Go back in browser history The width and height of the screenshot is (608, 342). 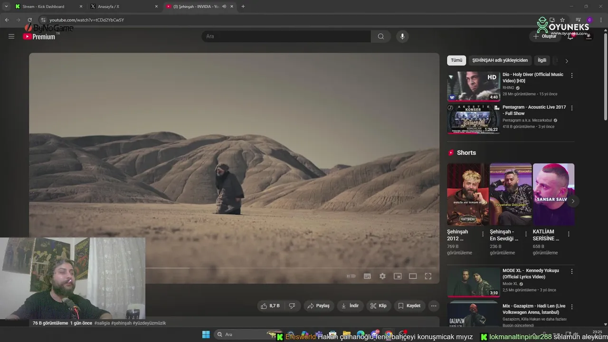(x=7, y=20)
